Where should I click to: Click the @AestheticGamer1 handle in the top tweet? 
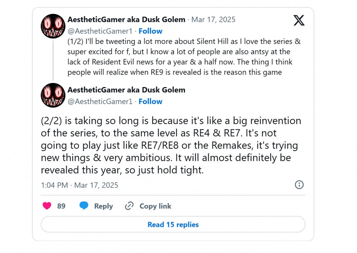point(100,31)
